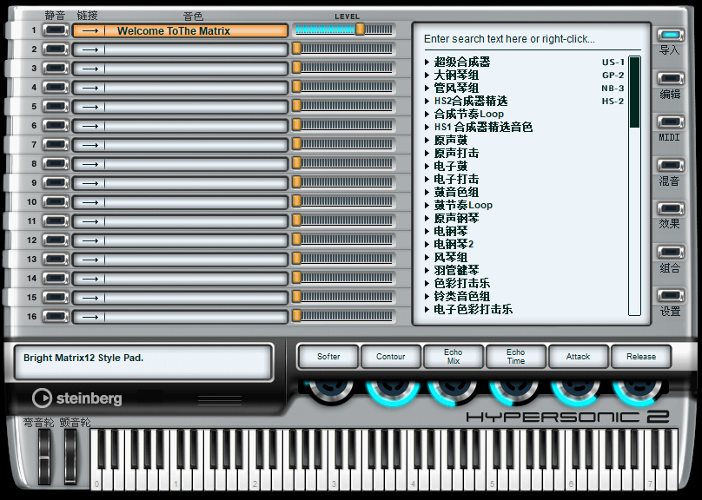Viewport: 702px width, 500px height.
Task: Click link arrow on channel 1
Action: (x=90, y=31)
